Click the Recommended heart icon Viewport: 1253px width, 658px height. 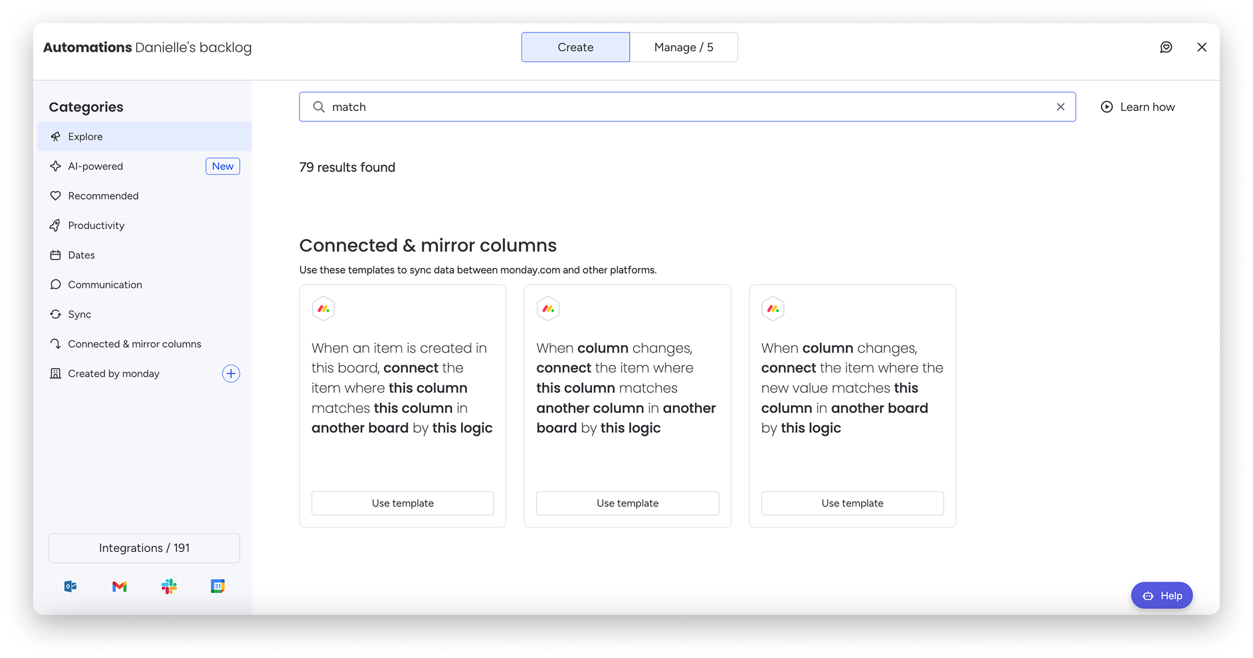pyautogui.click(x=56, y=196)
